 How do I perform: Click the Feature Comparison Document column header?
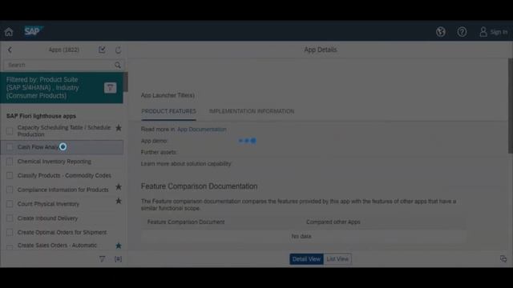click(x=186, y=222)
